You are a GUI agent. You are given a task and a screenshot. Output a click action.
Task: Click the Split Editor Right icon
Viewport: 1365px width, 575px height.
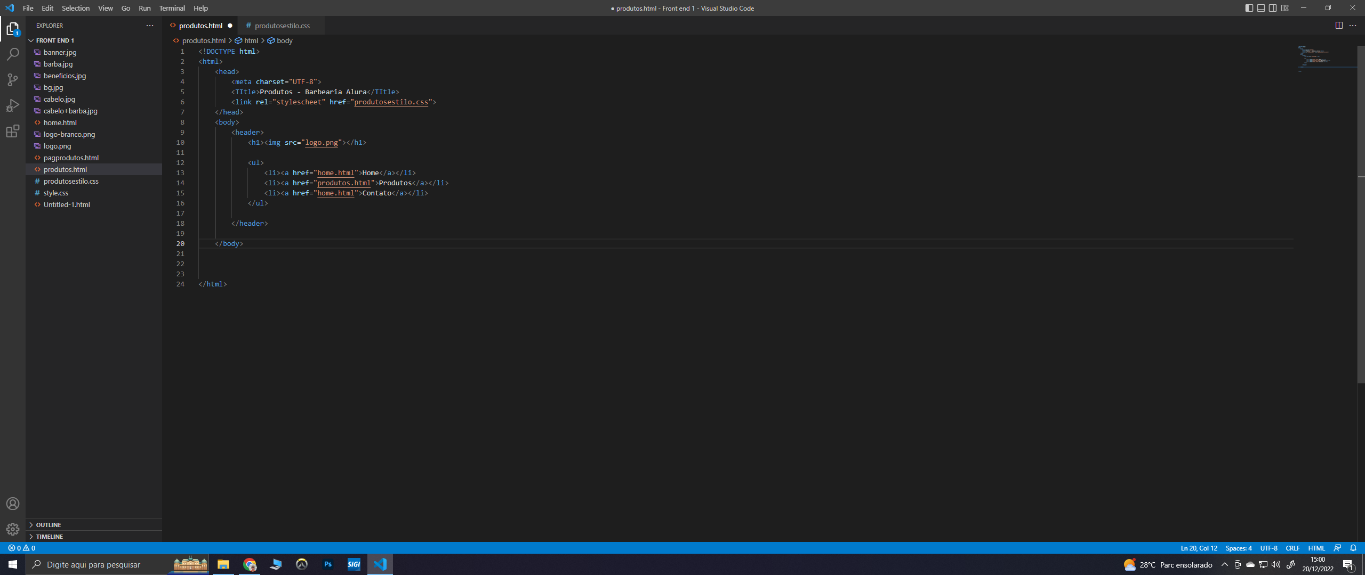[1339, 26]
